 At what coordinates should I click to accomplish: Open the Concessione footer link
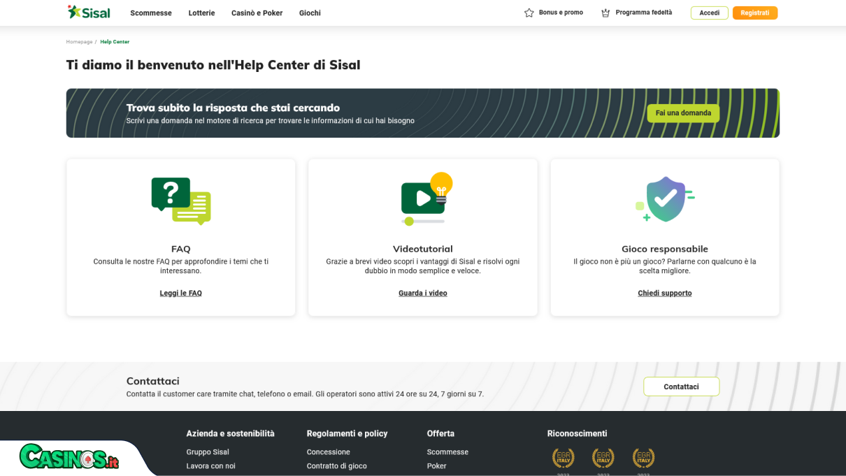point(329,452)
